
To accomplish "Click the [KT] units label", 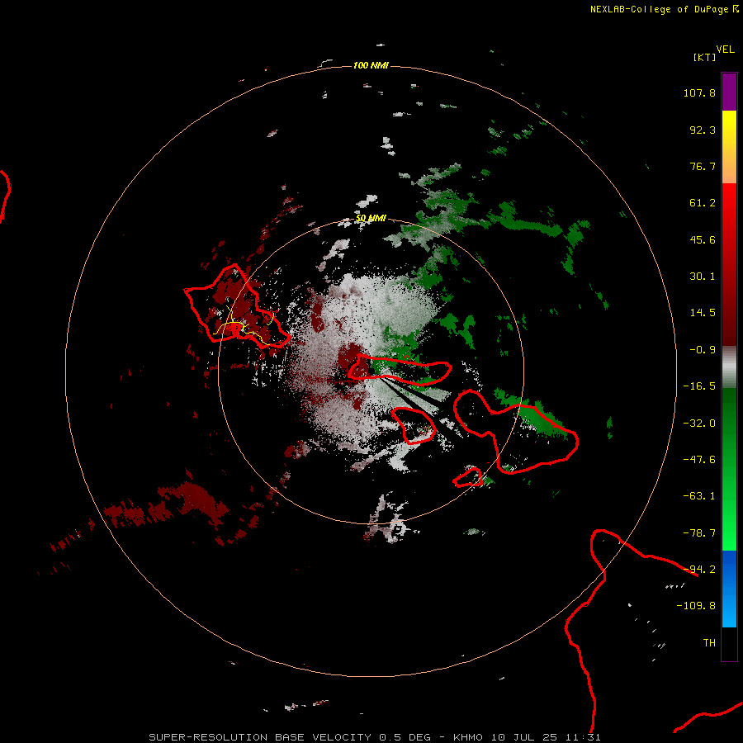I will pyautogui.click(x=705, y=57).
